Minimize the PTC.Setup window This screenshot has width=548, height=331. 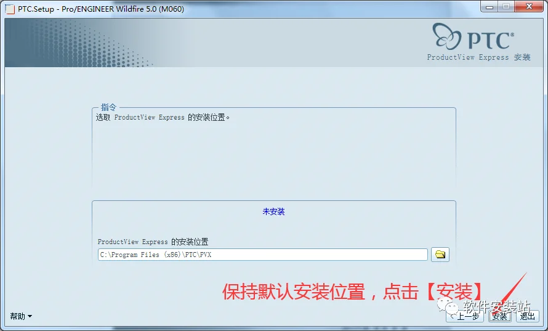[490, 7]
